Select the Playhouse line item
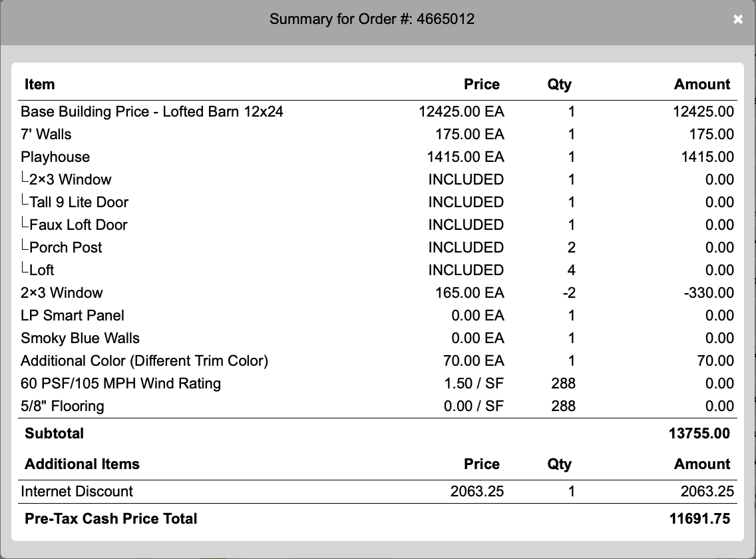756x559 pixels. click(55, 157)
